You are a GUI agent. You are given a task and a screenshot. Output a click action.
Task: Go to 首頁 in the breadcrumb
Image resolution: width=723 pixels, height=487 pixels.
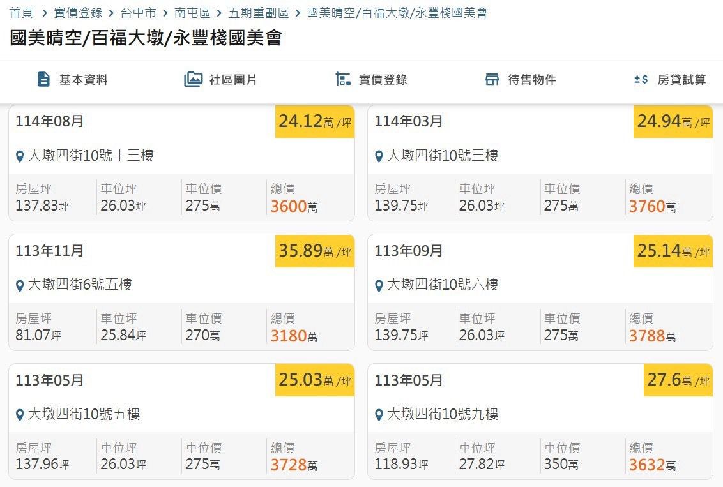pos(20,13)
